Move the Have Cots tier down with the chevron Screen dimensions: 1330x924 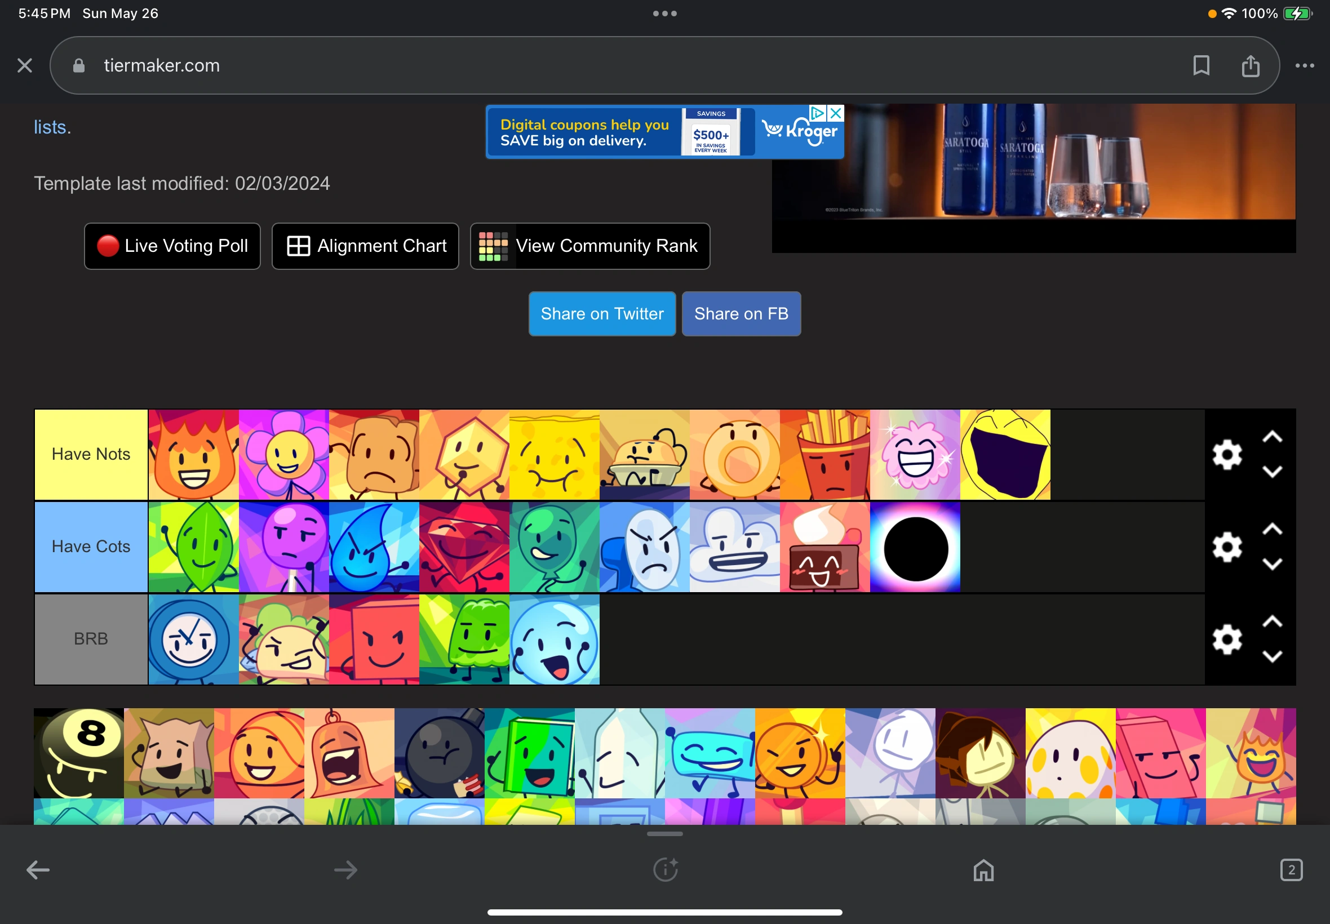pos(1273,565)
